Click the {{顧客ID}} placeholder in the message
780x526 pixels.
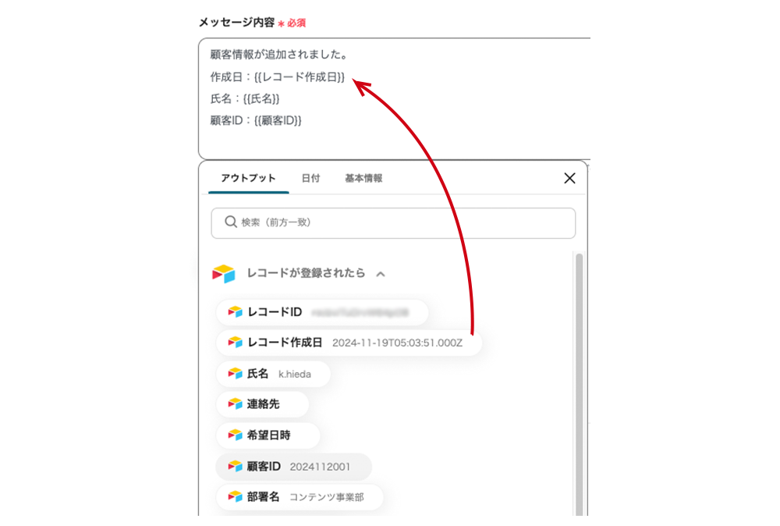coord(278,120)
